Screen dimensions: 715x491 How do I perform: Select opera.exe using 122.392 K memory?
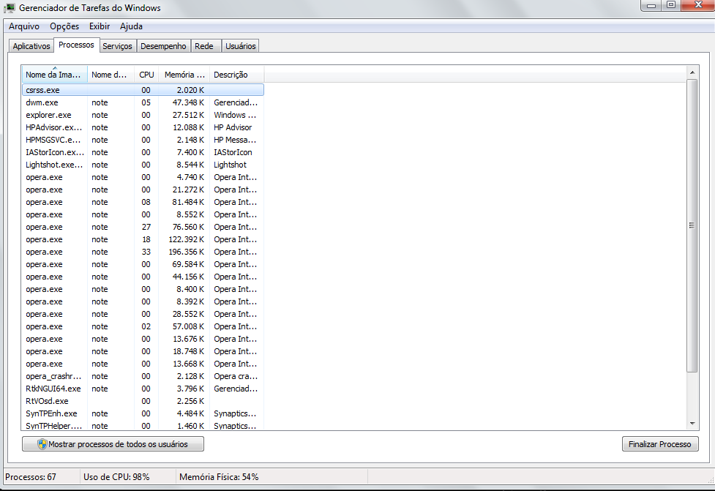point(143,239)
